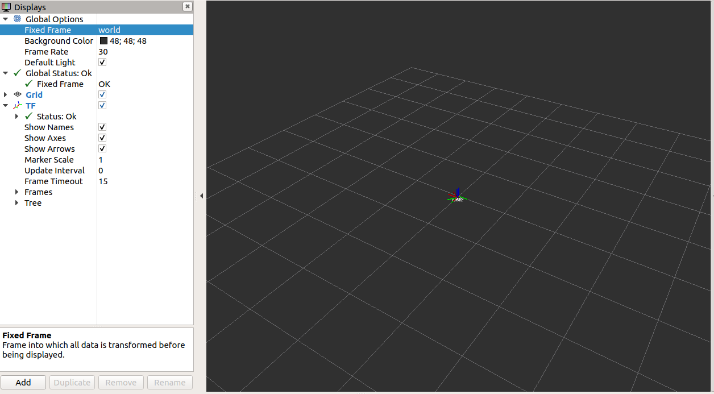The width and height of the screenshot is (714, 394).
Task: Collapse the Global Status section
Action: pos(6,73)
